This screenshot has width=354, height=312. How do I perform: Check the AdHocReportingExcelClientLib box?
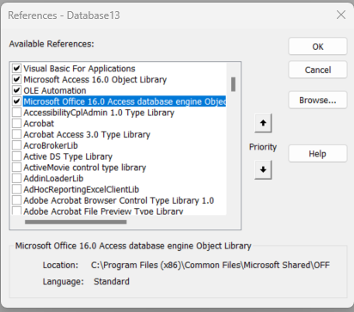point(16,189)
